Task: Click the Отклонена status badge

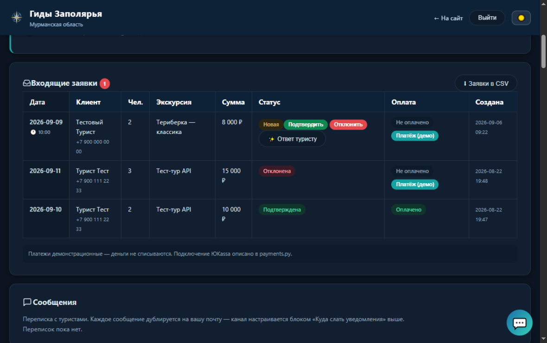Action: tap(277, 171)
